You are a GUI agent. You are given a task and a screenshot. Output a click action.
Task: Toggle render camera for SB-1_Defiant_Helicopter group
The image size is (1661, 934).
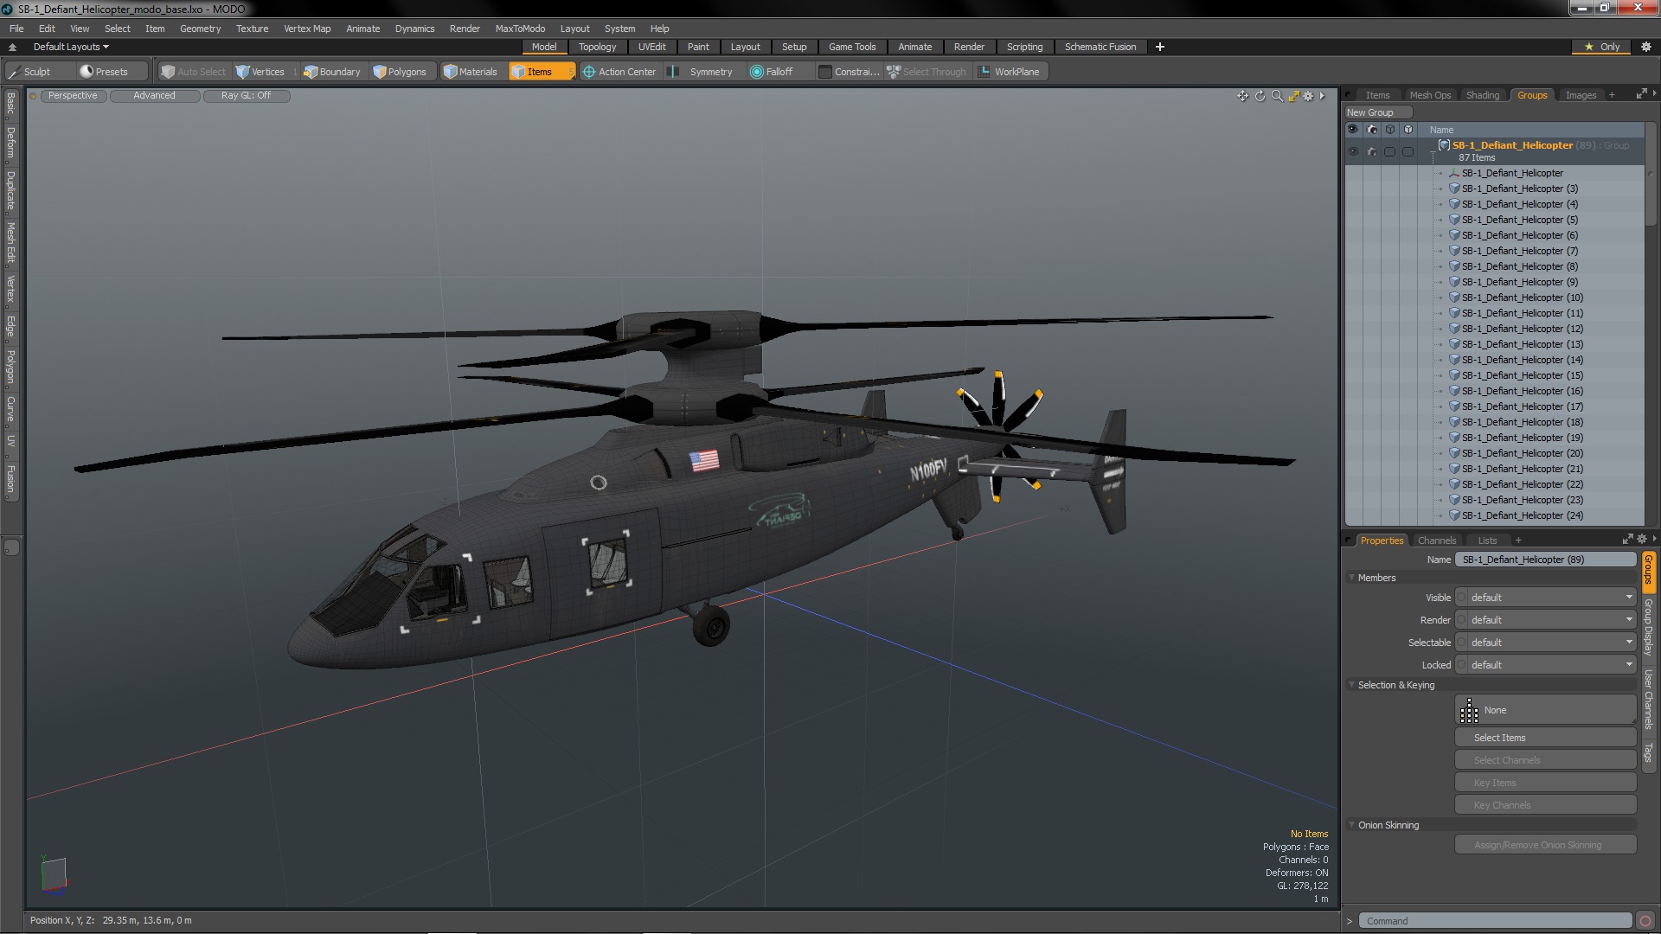click(1372, 151)
